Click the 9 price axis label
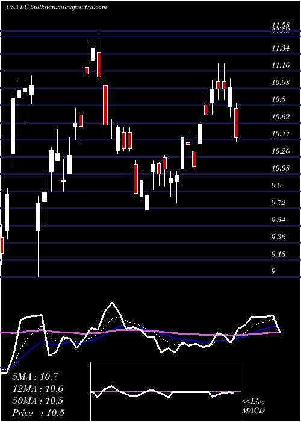Image resolution: width=301 pixels, height=422 pixels. 273,271
